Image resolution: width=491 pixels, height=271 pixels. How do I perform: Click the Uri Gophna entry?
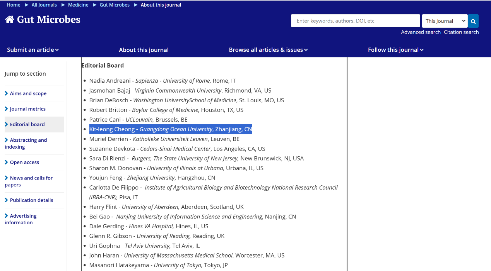coord(144,246)
